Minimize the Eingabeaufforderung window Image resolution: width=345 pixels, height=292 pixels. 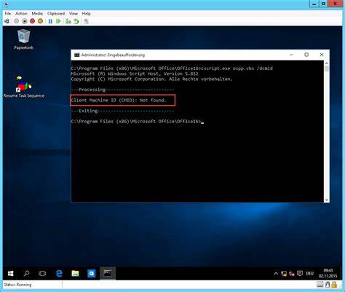point(292,55)
